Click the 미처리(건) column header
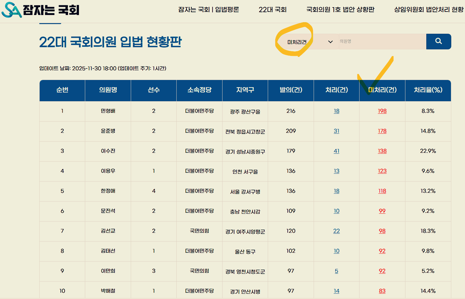Image resolution: width=465 pixels, height=299 pixels. pos(382,90)
